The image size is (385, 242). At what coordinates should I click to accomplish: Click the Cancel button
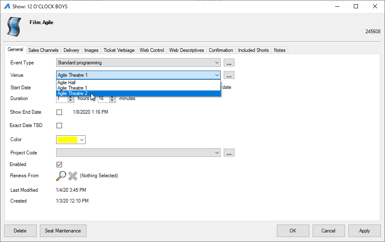(x=328, y=231)
